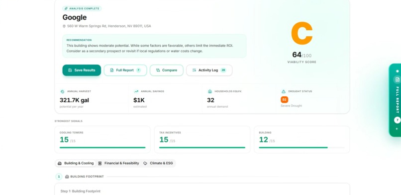Click the address 560 W Warm Springs Rd
The height and width of the screenshot is (195, 401).
109,26
